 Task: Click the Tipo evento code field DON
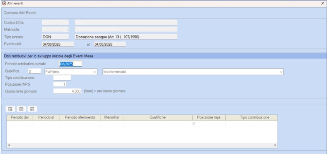click(x=55, y=37)
